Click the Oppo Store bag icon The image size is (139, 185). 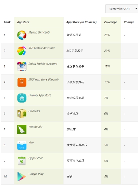click(22, 161)
